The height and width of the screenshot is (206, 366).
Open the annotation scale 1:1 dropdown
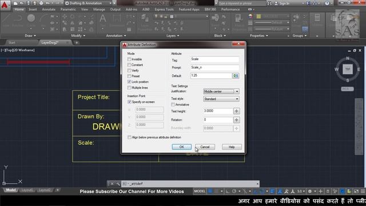pos(301,191)
